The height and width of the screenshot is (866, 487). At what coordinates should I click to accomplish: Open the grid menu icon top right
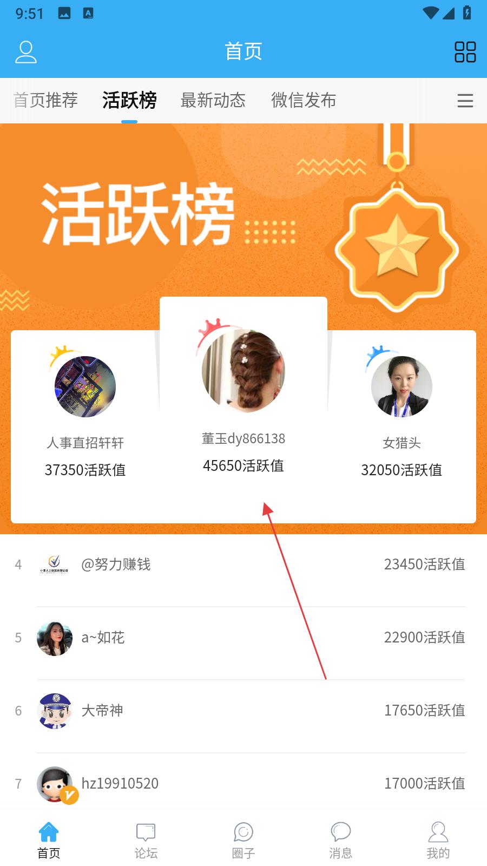click(465, 52)
